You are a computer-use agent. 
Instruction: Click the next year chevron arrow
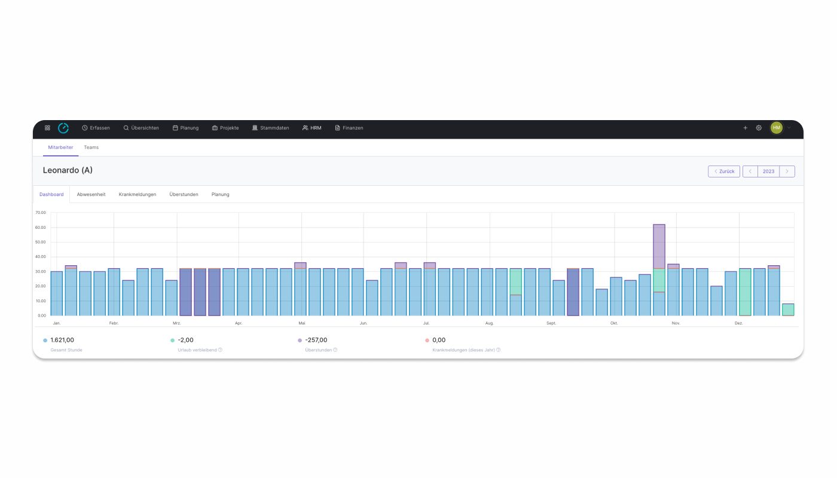(787, 171)
